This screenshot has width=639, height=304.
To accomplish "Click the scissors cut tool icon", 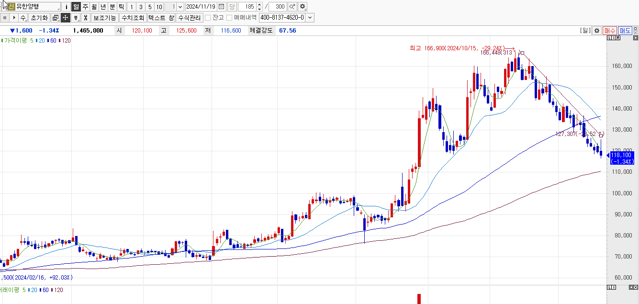I will tap(85, 18).
